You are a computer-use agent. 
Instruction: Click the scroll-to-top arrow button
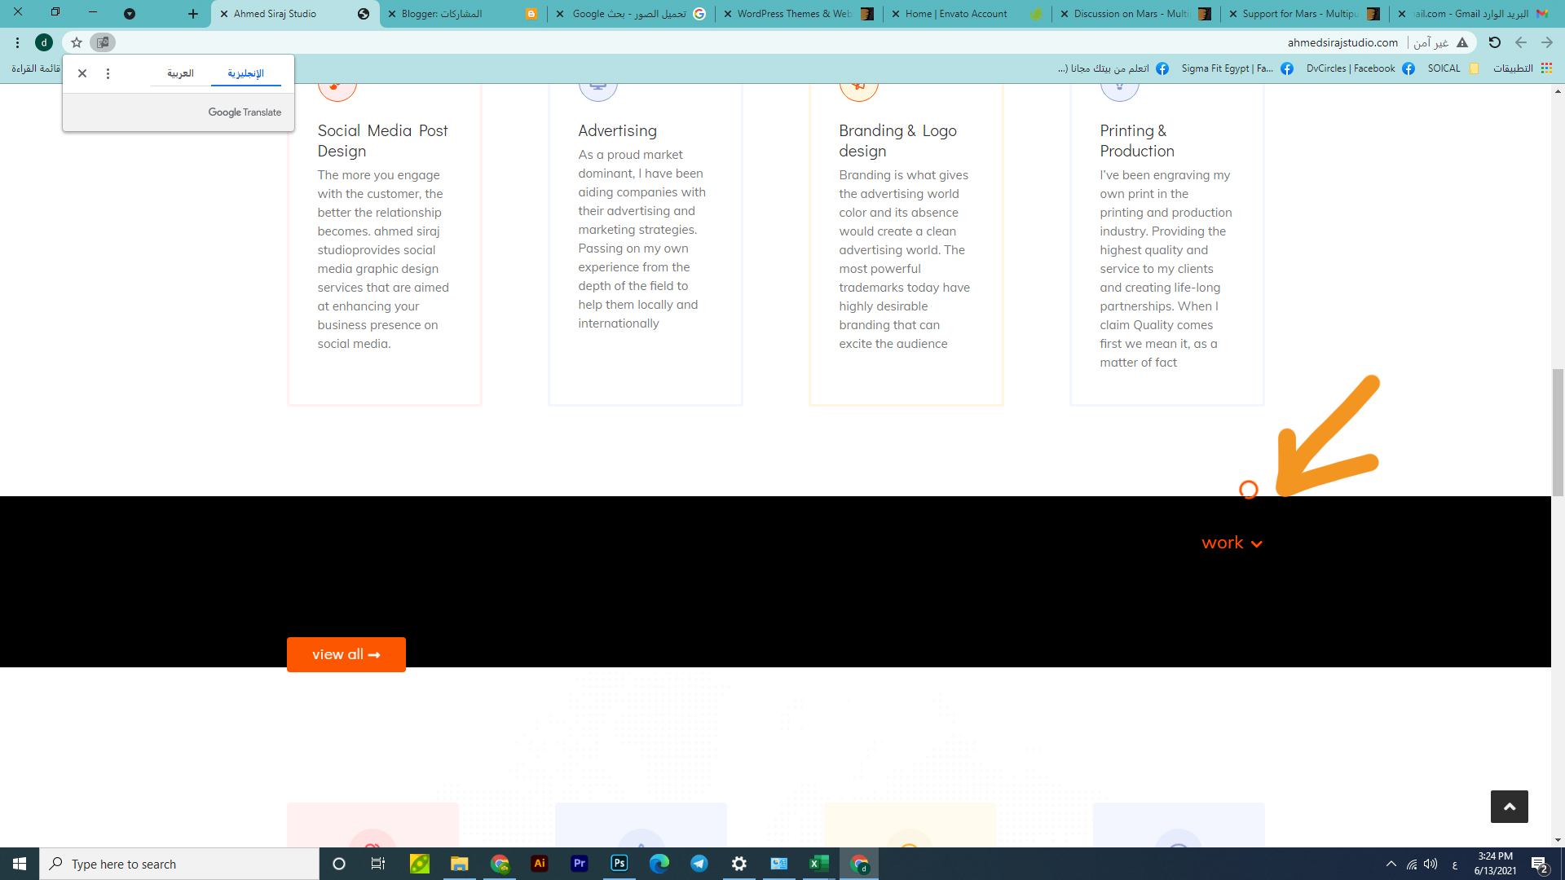coord(1509,807)
